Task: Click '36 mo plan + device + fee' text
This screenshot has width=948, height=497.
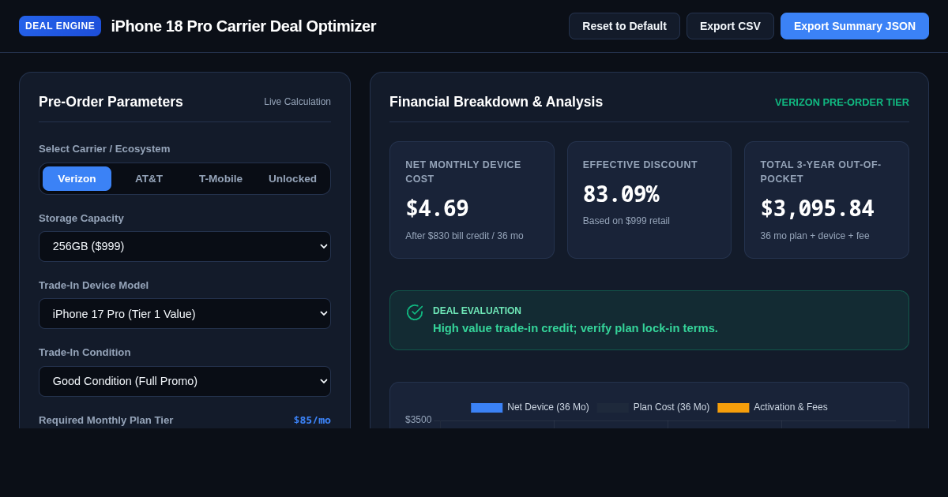Action: (x=814, y=236)
